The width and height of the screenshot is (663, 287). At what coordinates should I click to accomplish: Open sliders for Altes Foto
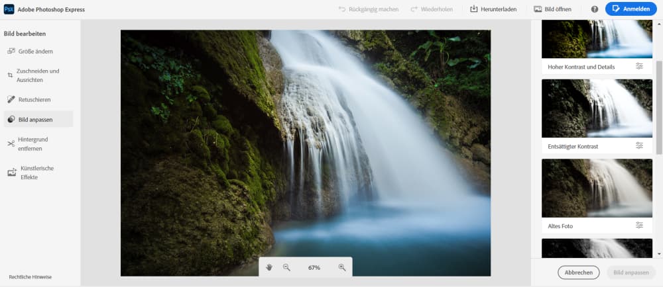639,225
